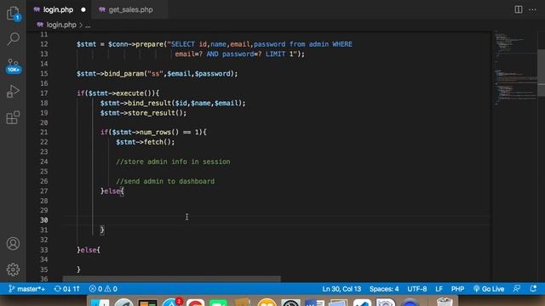The height and width of the screenshot is (306, 545).
Task: Place cursor in '//store admin info in session' comment
Action: (x=173, y=161)
